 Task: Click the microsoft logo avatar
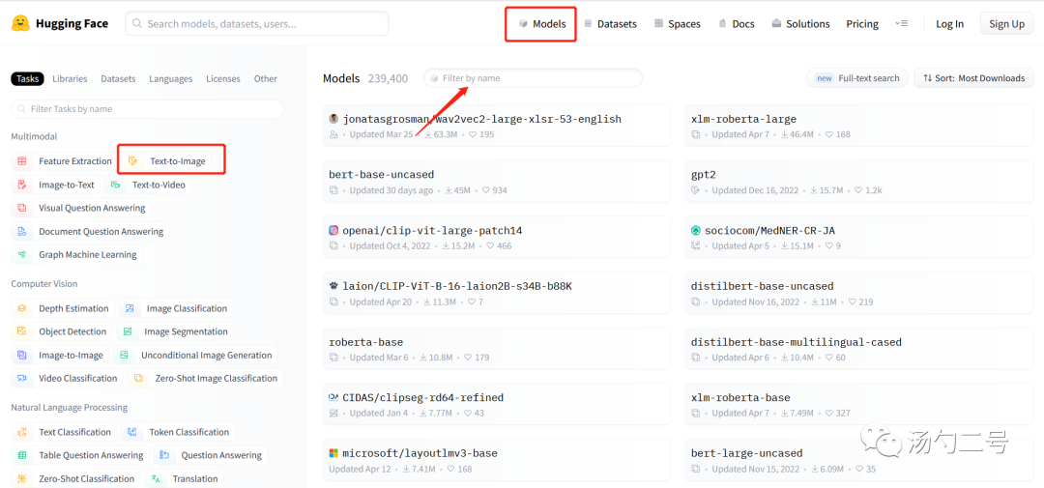(333, 453)
